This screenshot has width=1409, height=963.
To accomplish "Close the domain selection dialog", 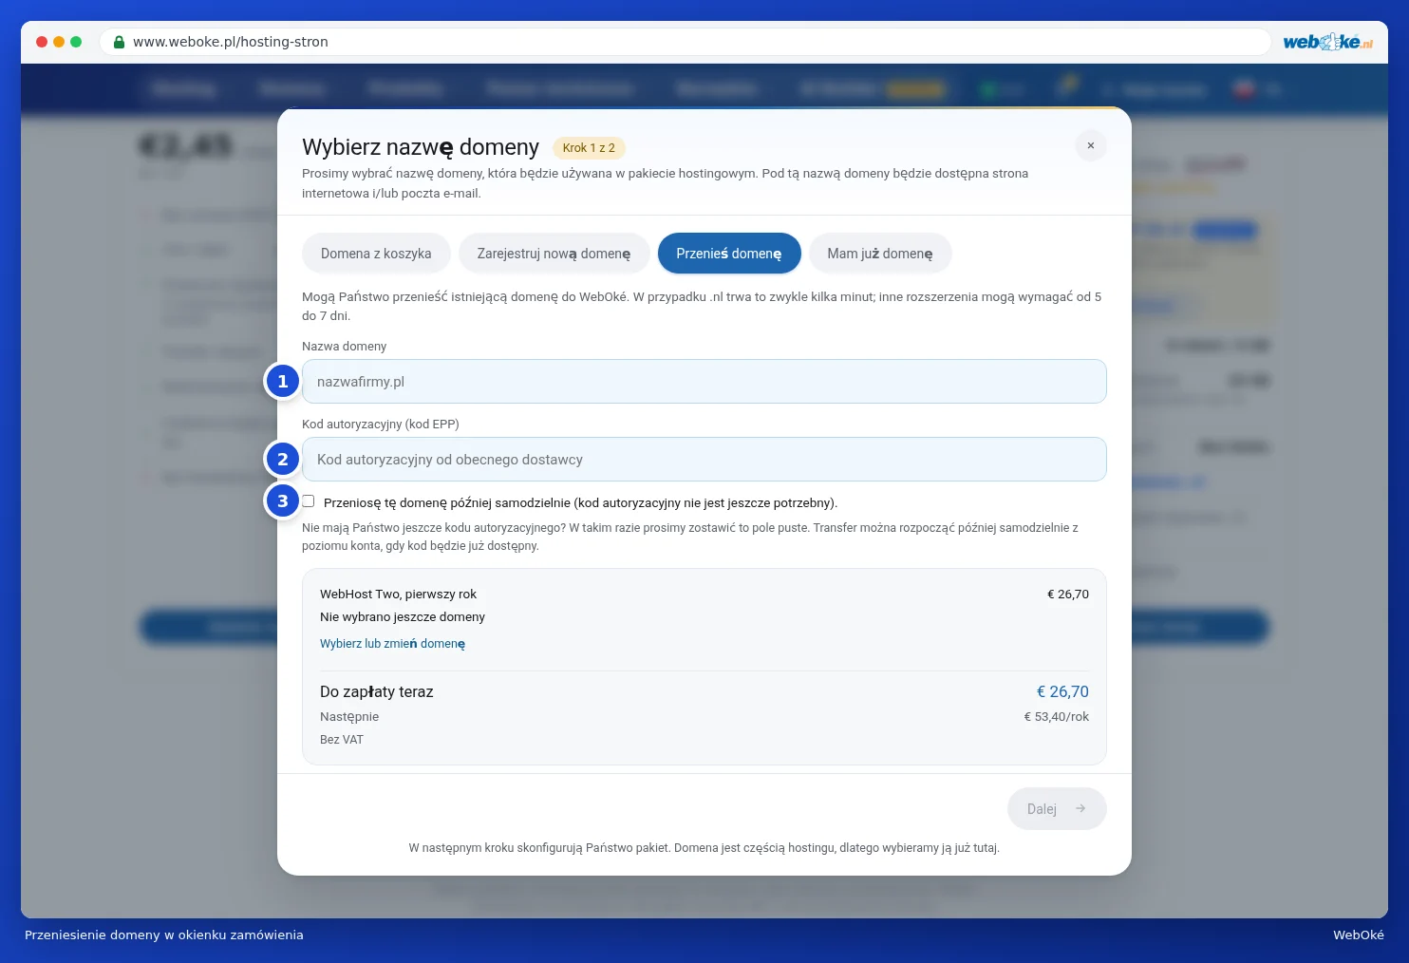I will pos(1091,145).
